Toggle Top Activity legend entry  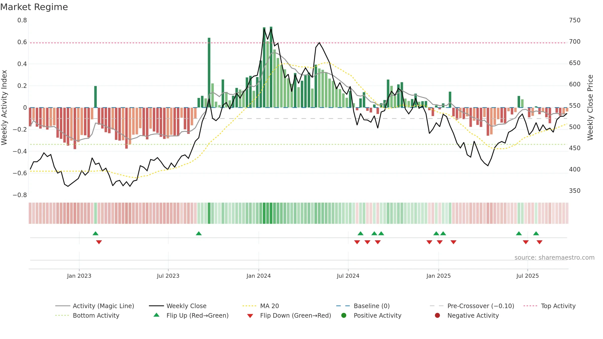[x=549, y=306]
